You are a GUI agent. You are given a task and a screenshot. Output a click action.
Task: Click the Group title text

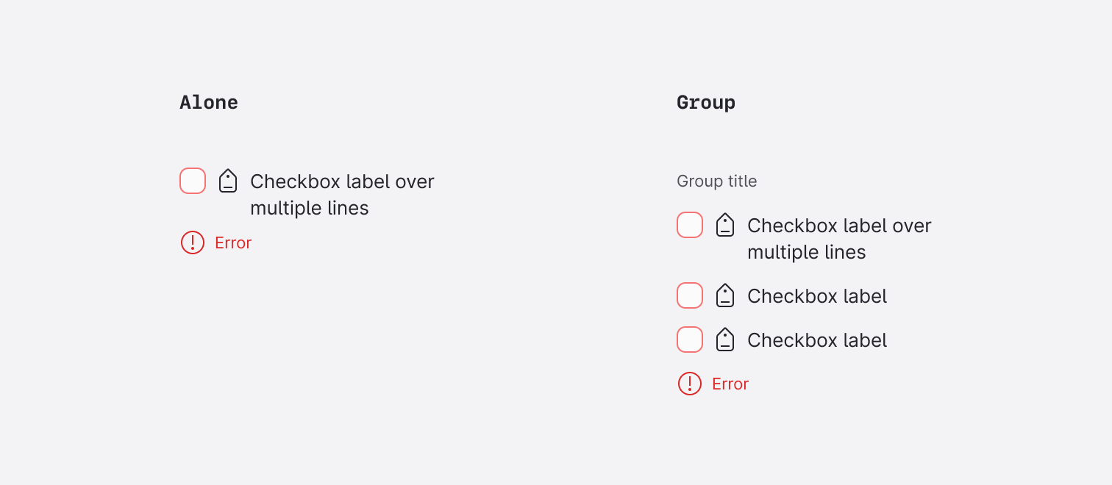pos(716,181)
